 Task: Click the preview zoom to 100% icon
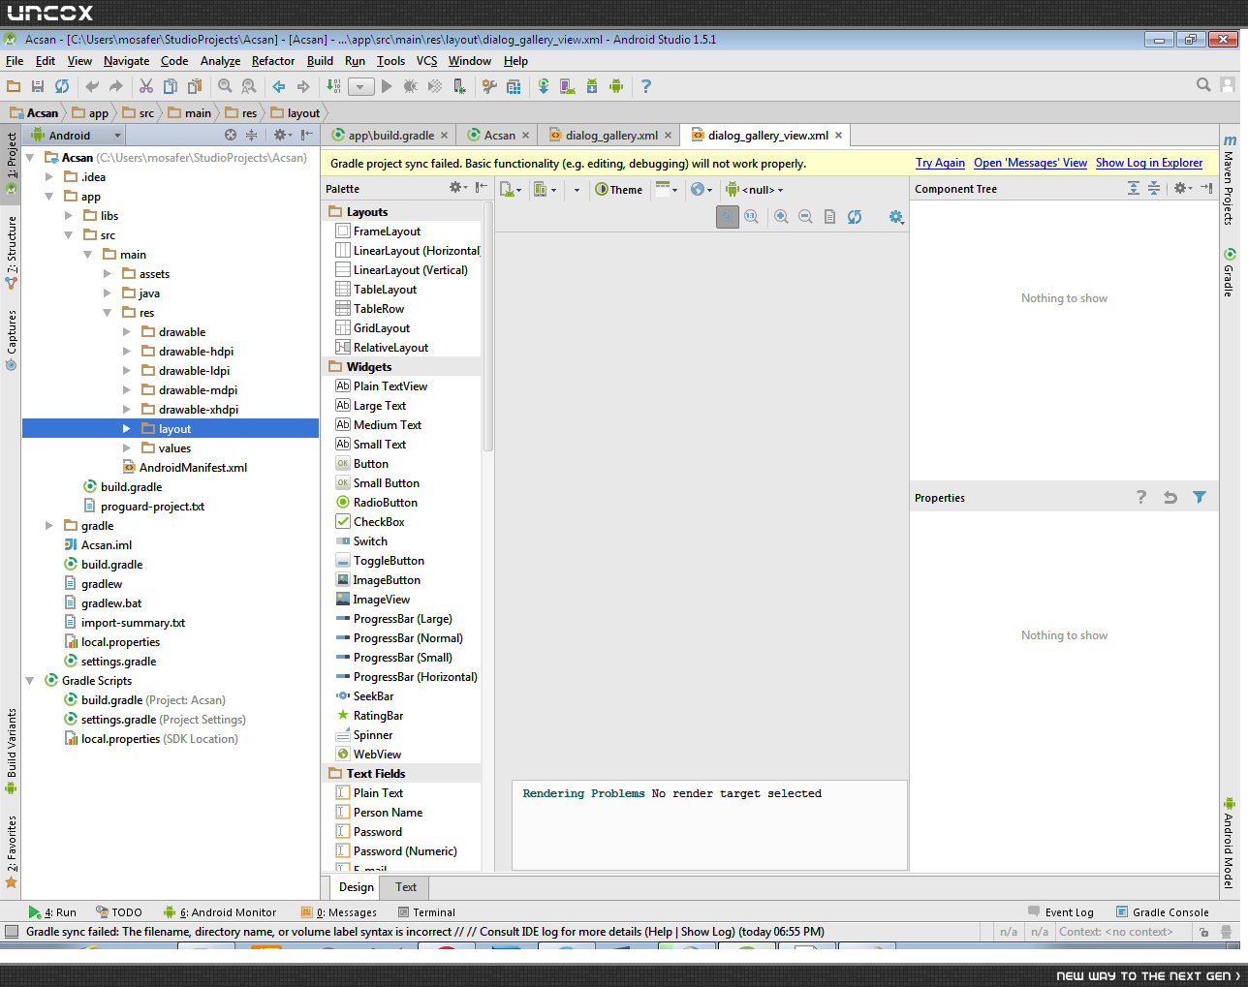752,217
